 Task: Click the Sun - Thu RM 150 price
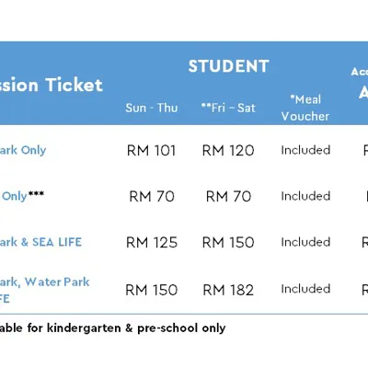coord(152,290)
